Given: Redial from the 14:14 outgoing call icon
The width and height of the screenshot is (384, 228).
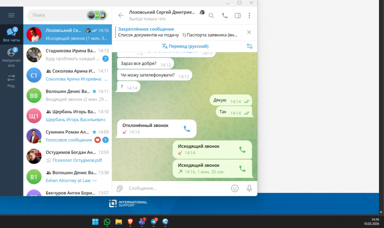Looking at the screenshot, I should coord(242,149).
